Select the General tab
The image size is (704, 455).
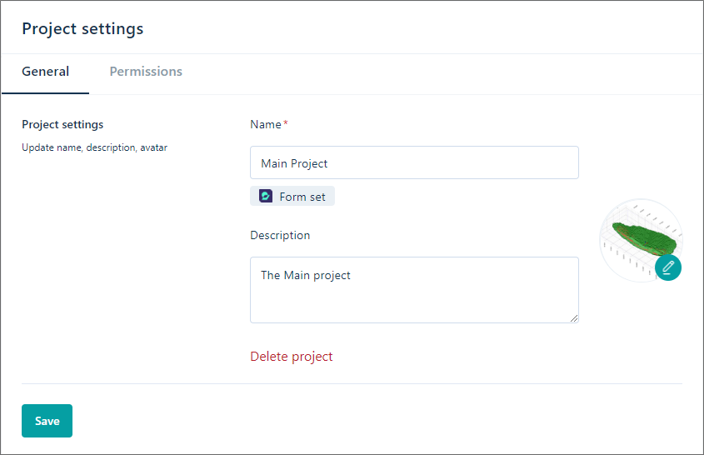coord(45,72)
